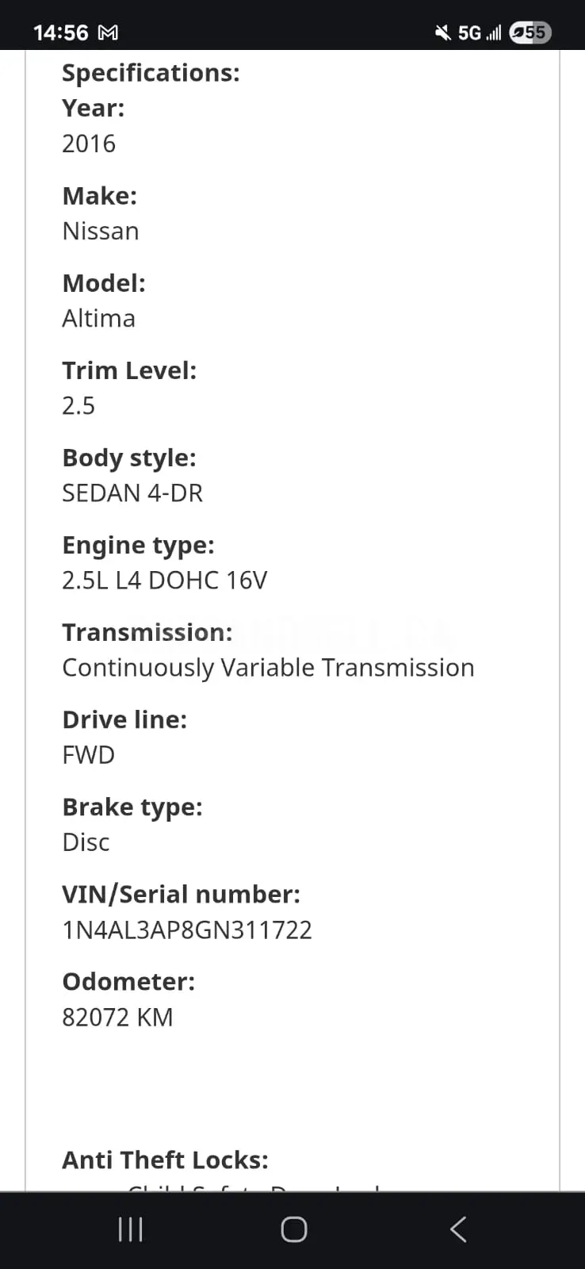Viewport: 585px width, 1269px height.
Task: Tap the Home navigation button
Action: [x=292, y=1229]
